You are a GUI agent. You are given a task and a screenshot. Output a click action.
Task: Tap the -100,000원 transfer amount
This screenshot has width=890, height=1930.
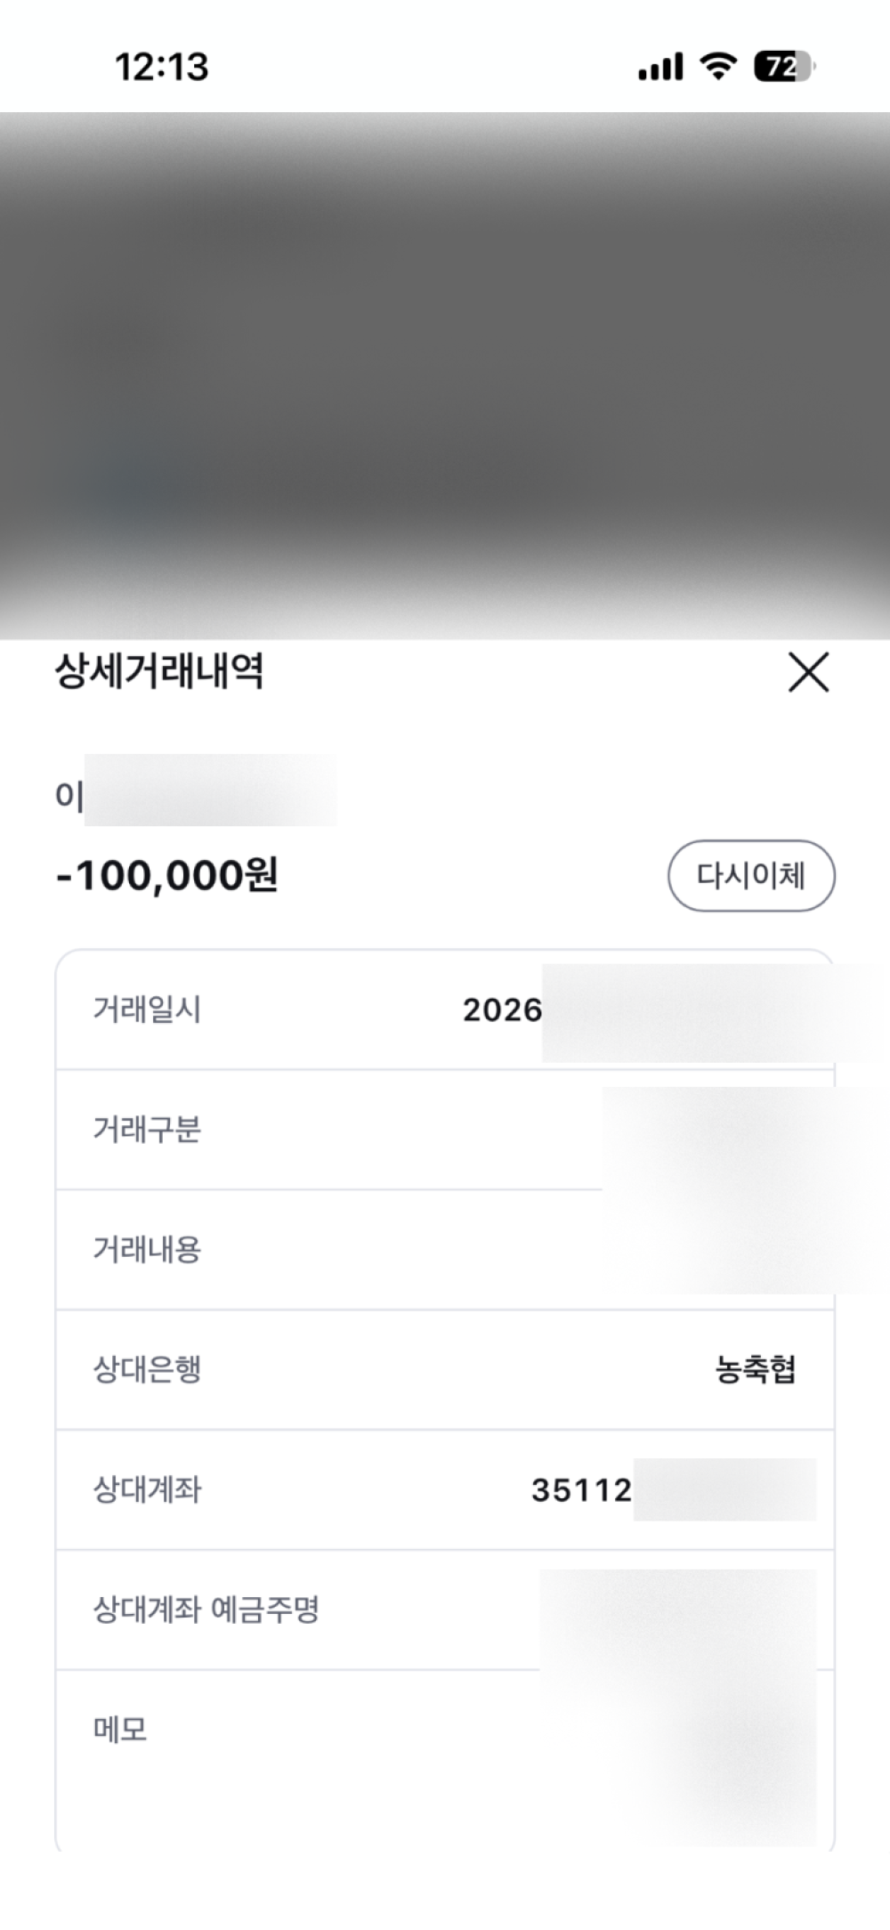pyautogui.click(x=167, y=876)
